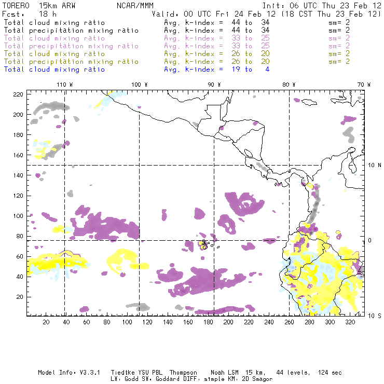
Task: Click the "Valid: 00 UTC Fri 24 Feb 12" text
Action: [213, 14]
